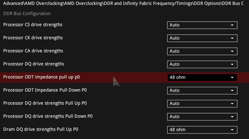Open Processor DQ drive strengths Pull Down P0 dropdown
The width and height of the screenshot is (249, 139).
pos(202,117)
